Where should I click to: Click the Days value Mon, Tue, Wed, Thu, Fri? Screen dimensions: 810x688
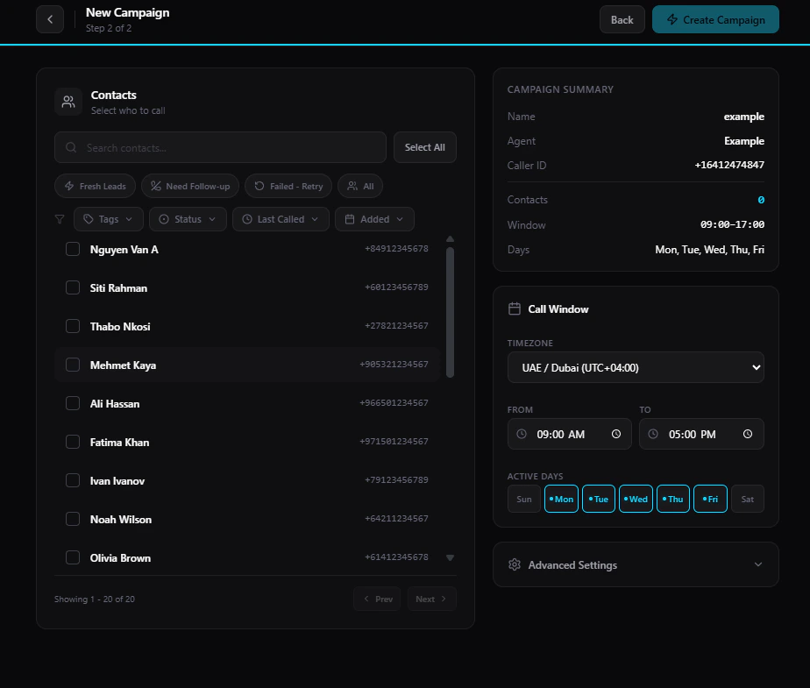point(709,250)
